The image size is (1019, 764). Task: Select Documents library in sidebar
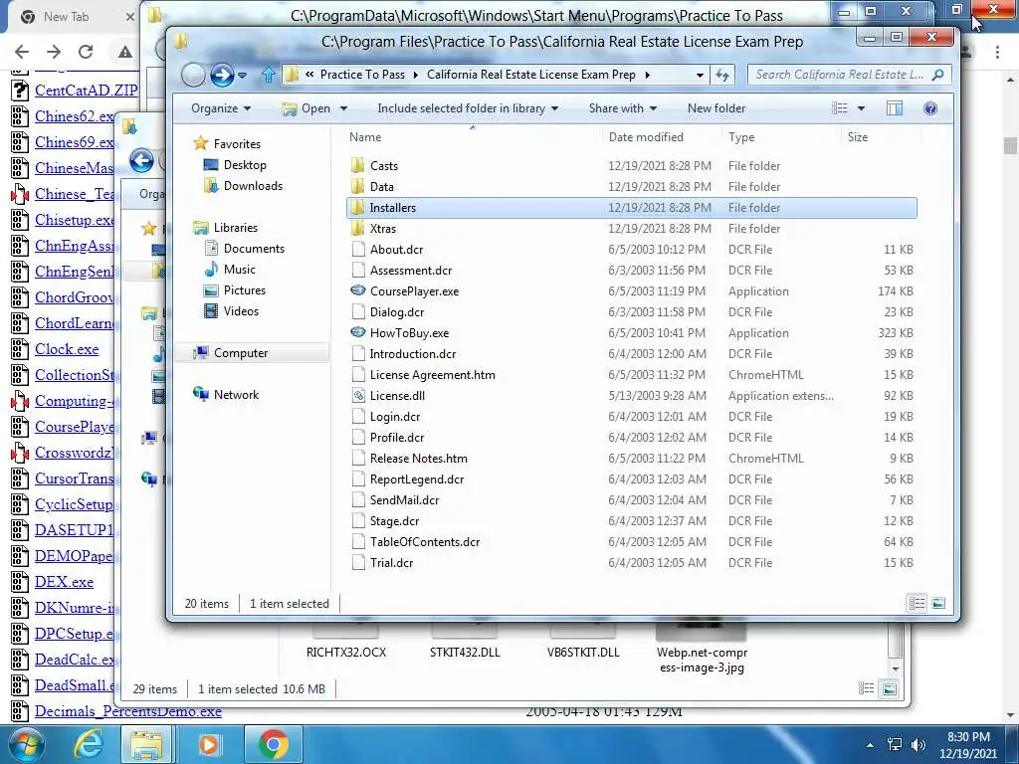[254, 248]
